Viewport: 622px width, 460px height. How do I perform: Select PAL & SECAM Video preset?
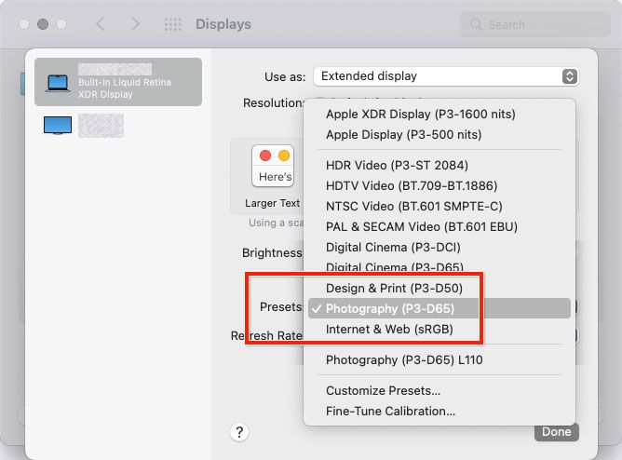click(421, 227)
